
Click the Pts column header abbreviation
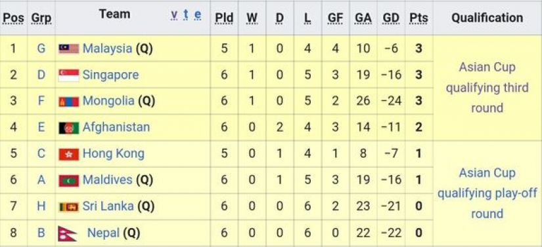pos(418,18)
